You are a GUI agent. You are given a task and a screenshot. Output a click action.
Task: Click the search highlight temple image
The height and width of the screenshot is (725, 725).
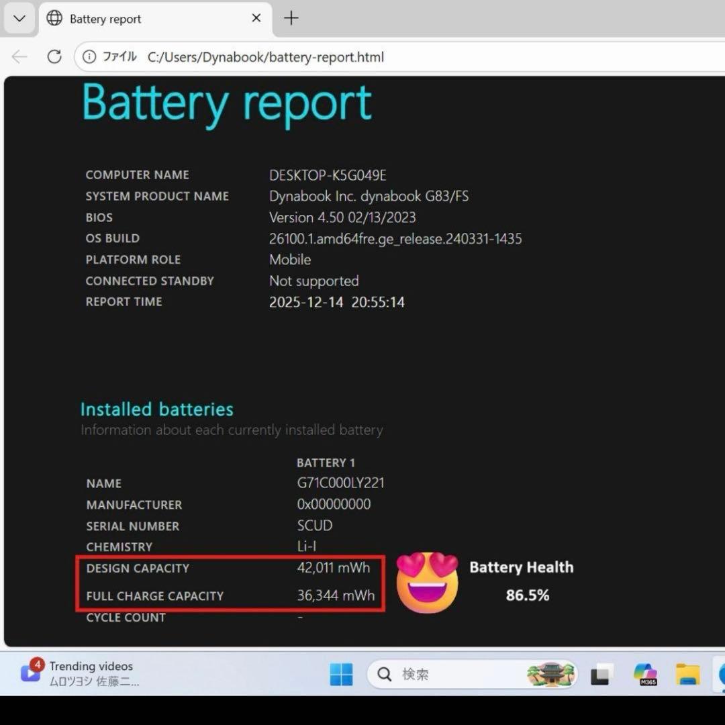point(551,674)
